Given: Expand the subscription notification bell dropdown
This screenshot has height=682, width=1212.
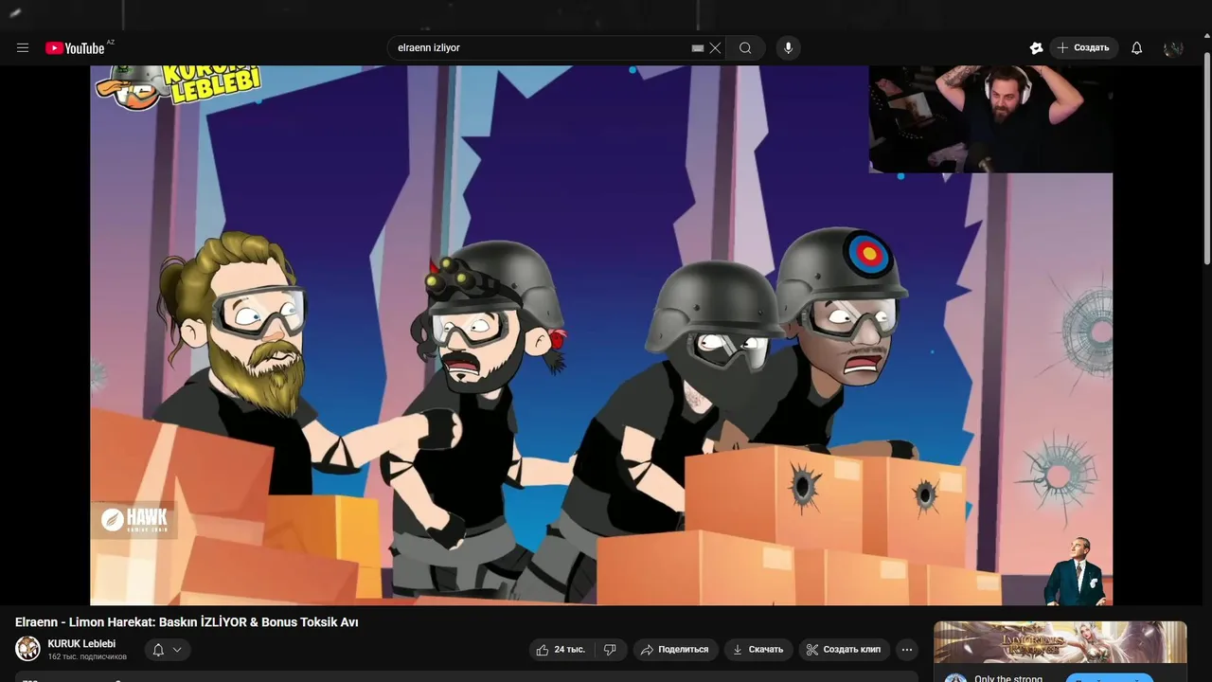Looking at the screenshot, I should coord(167,650).
